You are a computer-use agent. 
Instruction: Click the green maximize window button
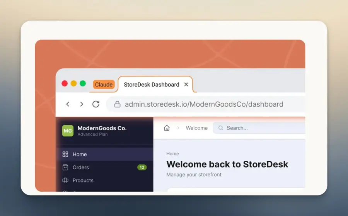(83, 83)
